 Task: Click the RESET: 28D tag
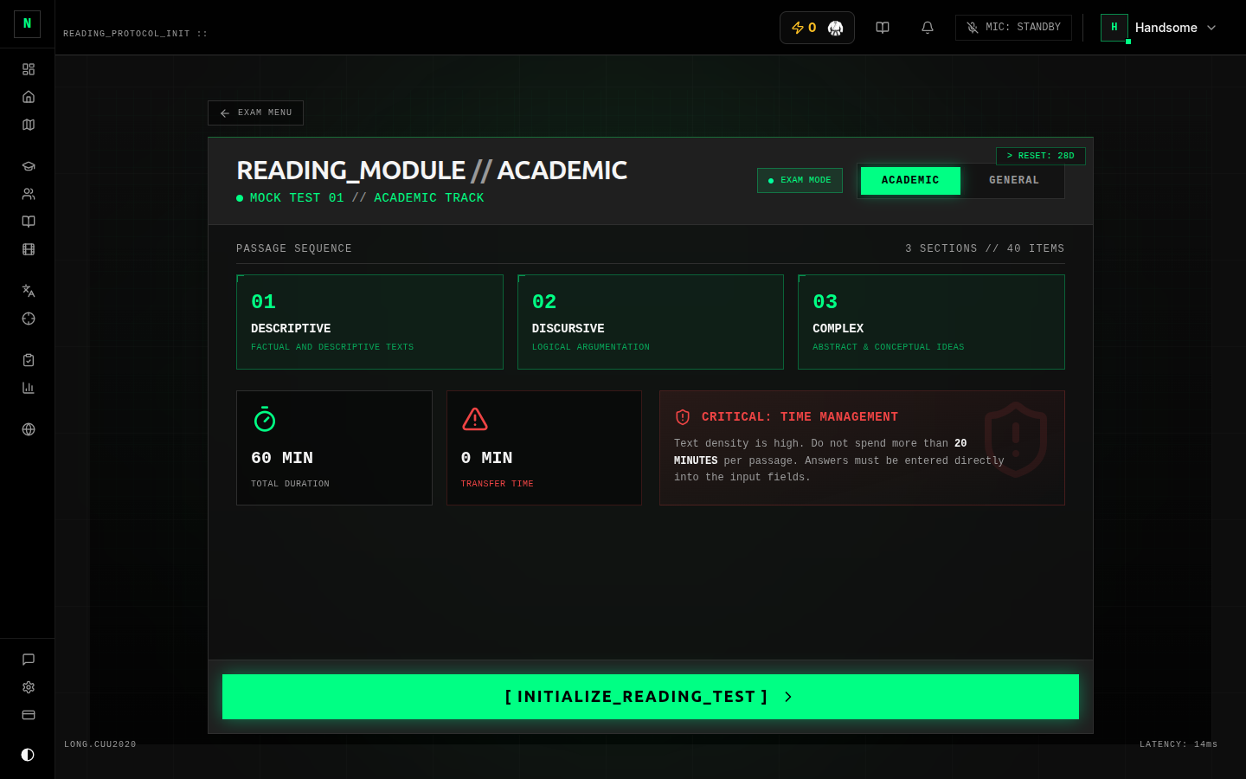point(1041,156)
